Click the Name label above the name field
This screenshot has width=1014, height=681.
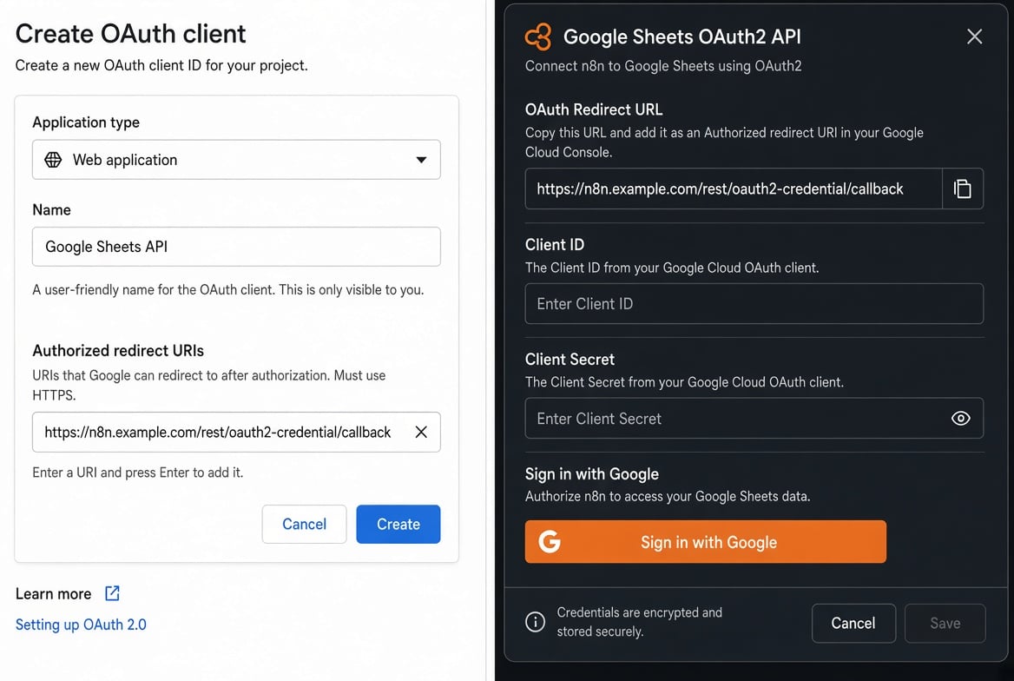52,209
